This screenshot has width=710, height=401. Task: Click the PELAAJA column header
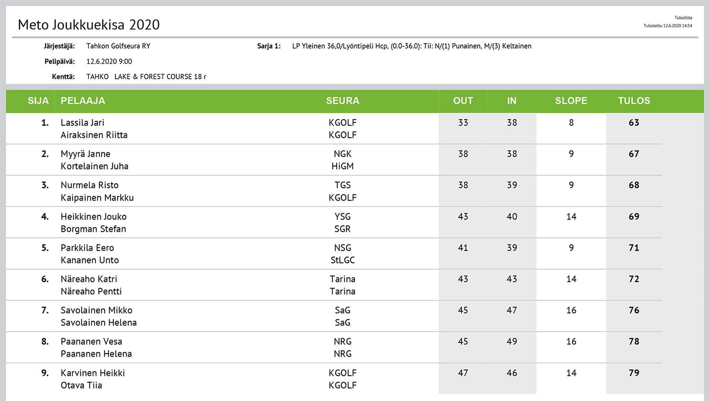83,101
